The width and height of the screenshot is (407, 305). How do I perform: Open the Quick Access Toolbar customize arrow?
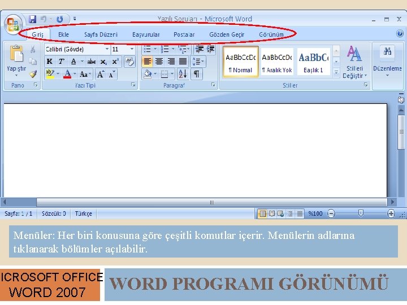click(x=75, y=19)
